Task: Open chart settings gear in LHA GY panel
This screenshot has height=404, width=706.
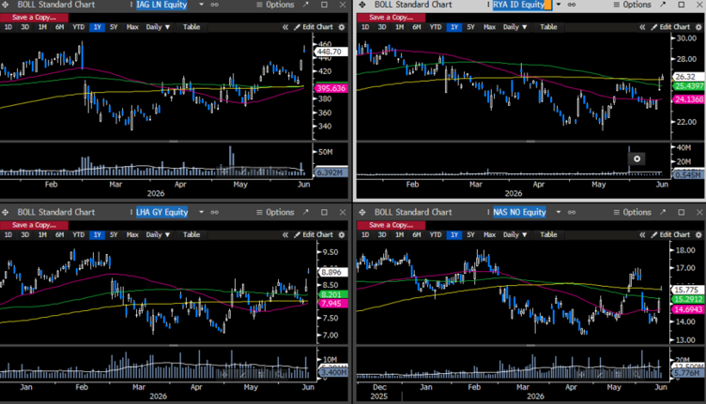Action: 342,234
